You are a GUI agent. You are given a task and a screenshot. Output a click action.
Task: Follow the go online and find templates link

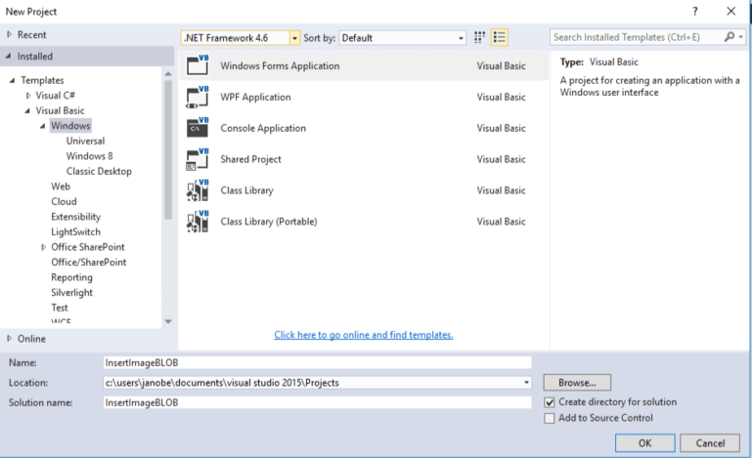tap(364, 335)
